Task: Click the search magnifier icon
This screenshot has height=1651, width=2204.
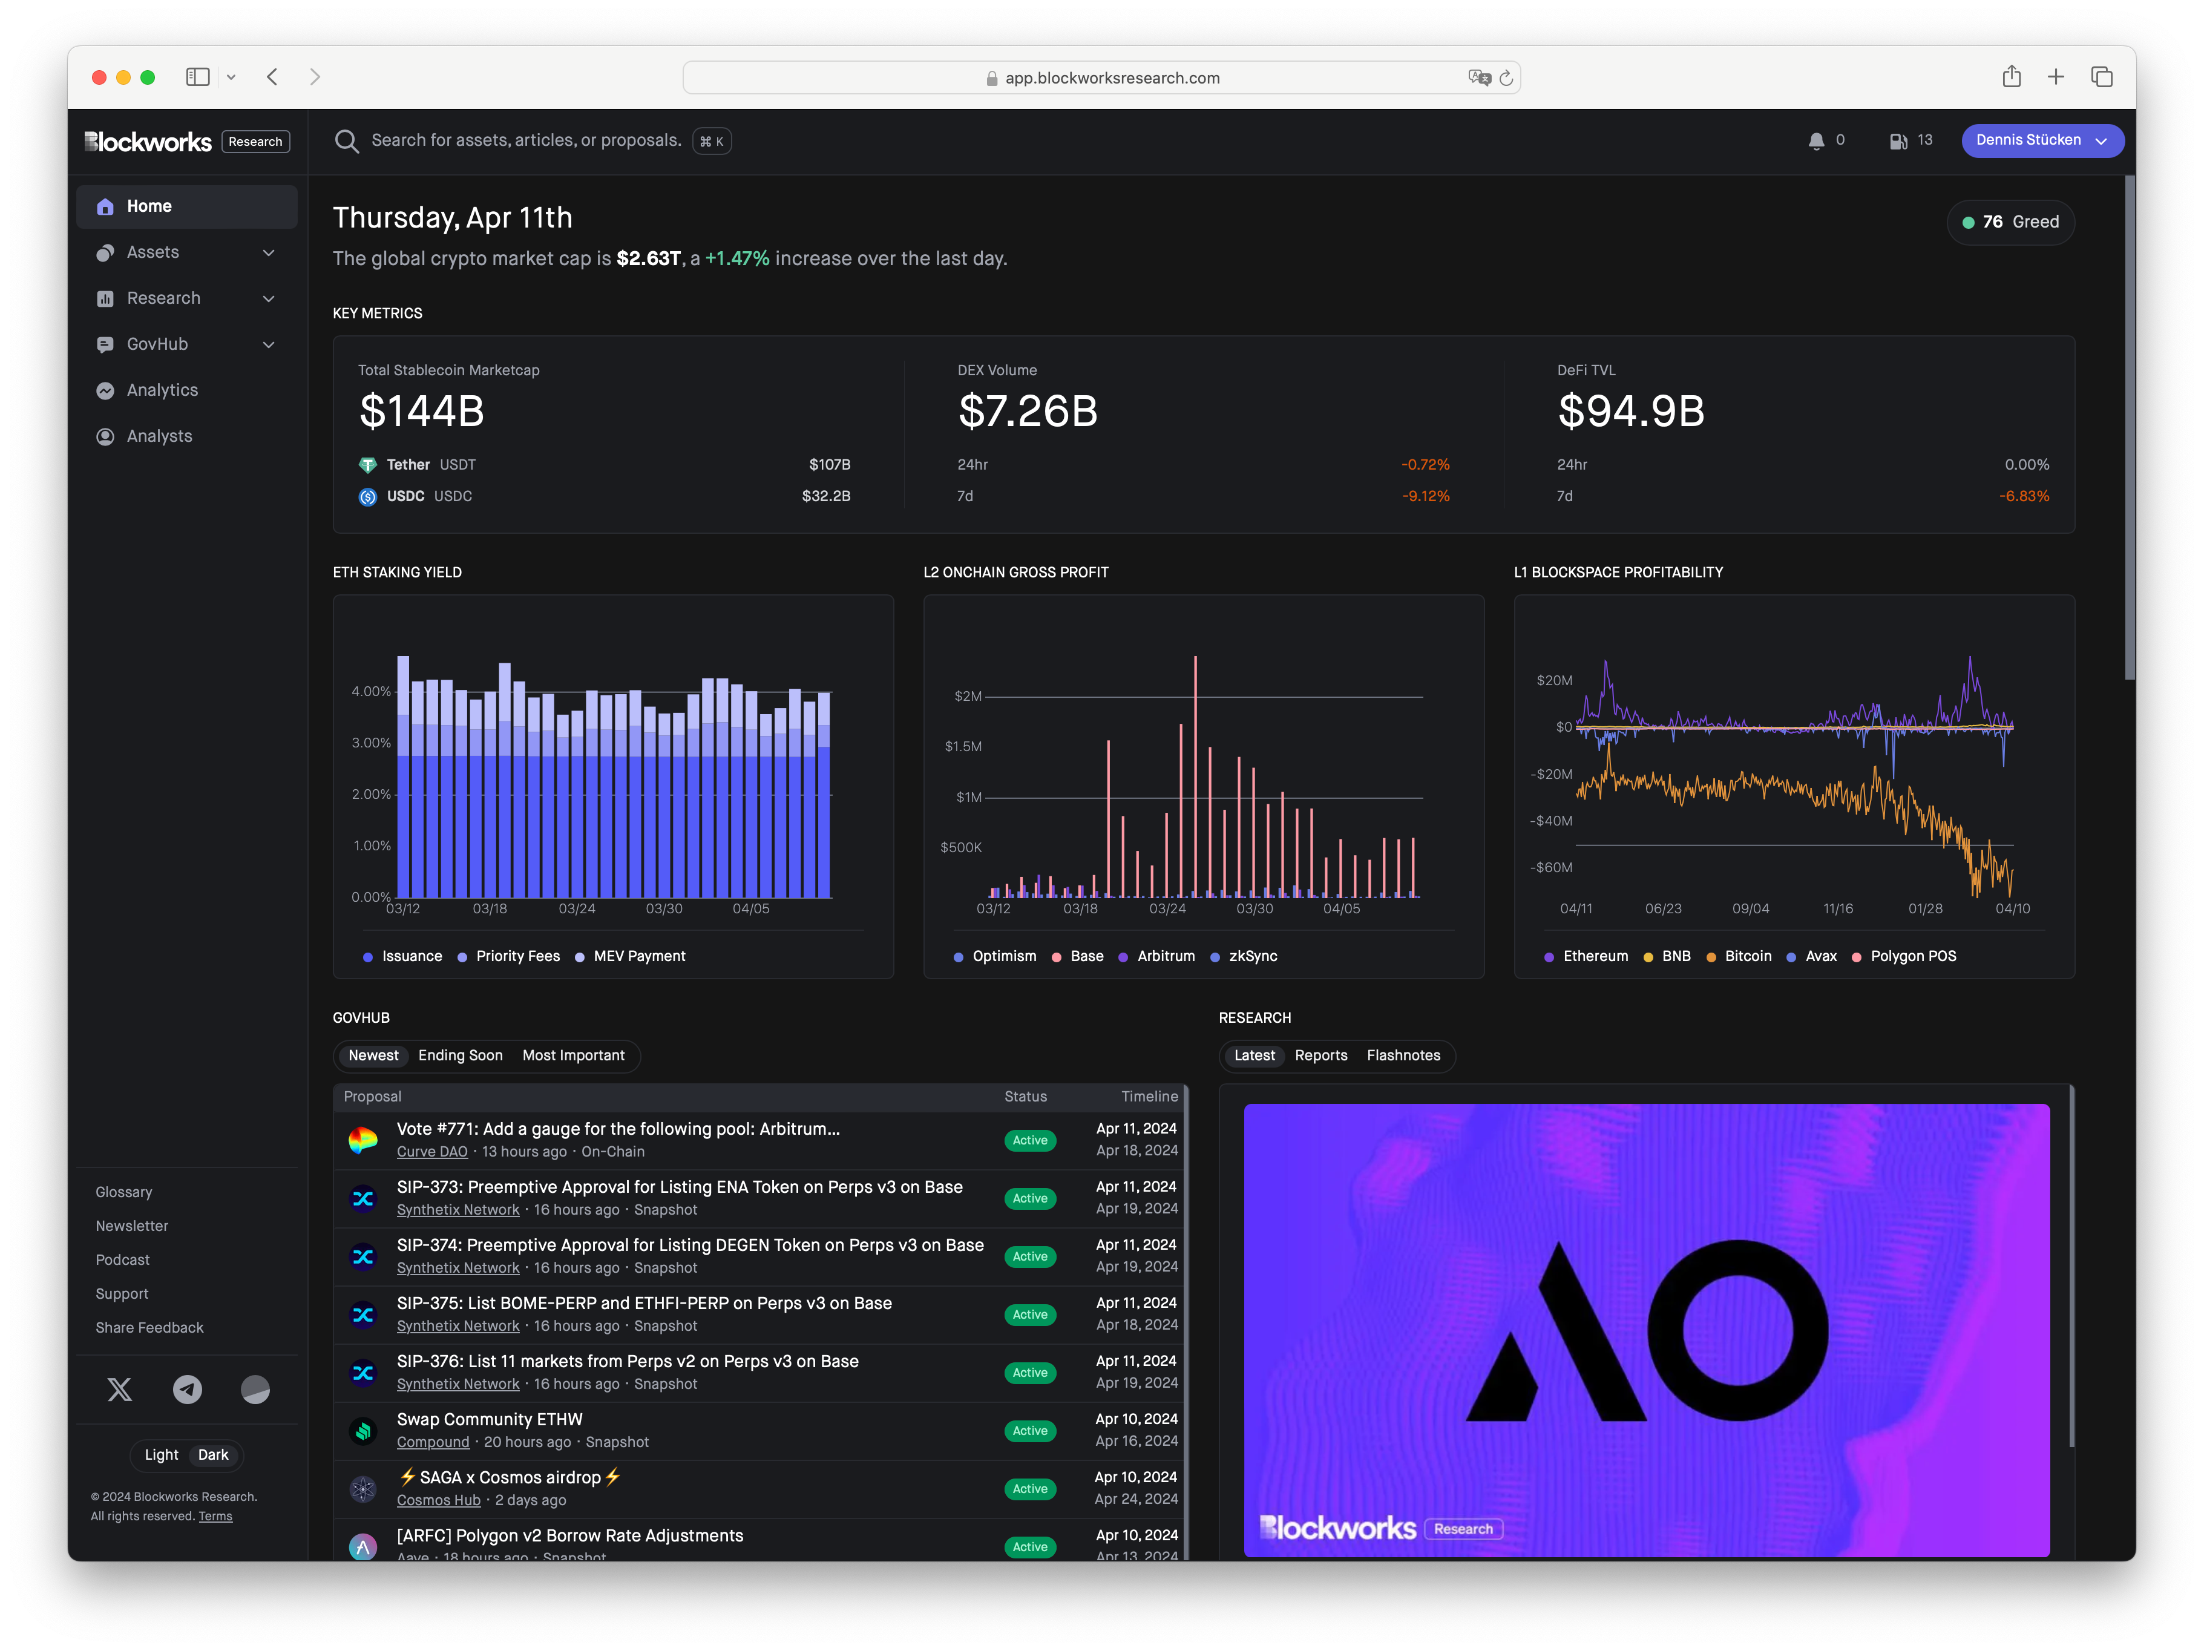Action: (x=346, y=142)
